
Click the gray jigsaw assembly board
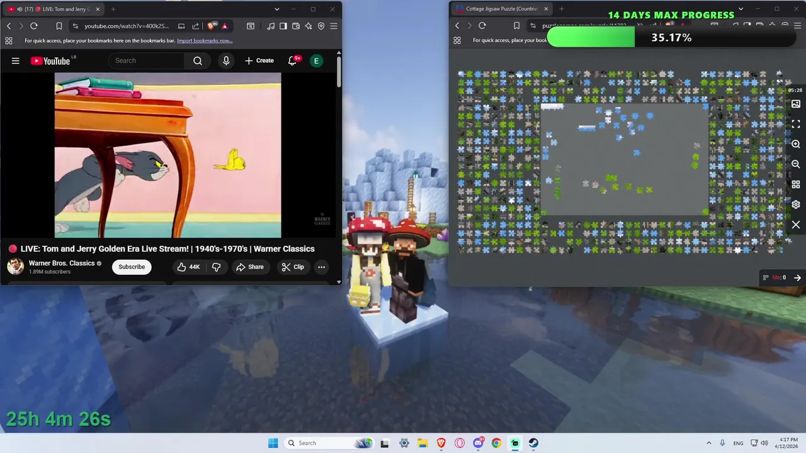625,159
